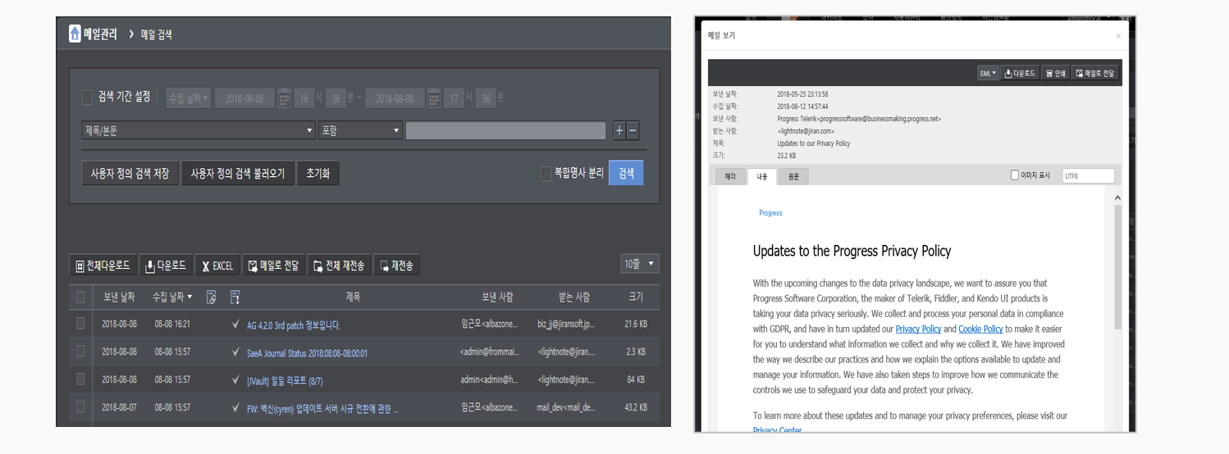Click the 사용자 정의 검색 저장 button
Viewport: 1229px width, 454px height.
(x=130, y=174)
